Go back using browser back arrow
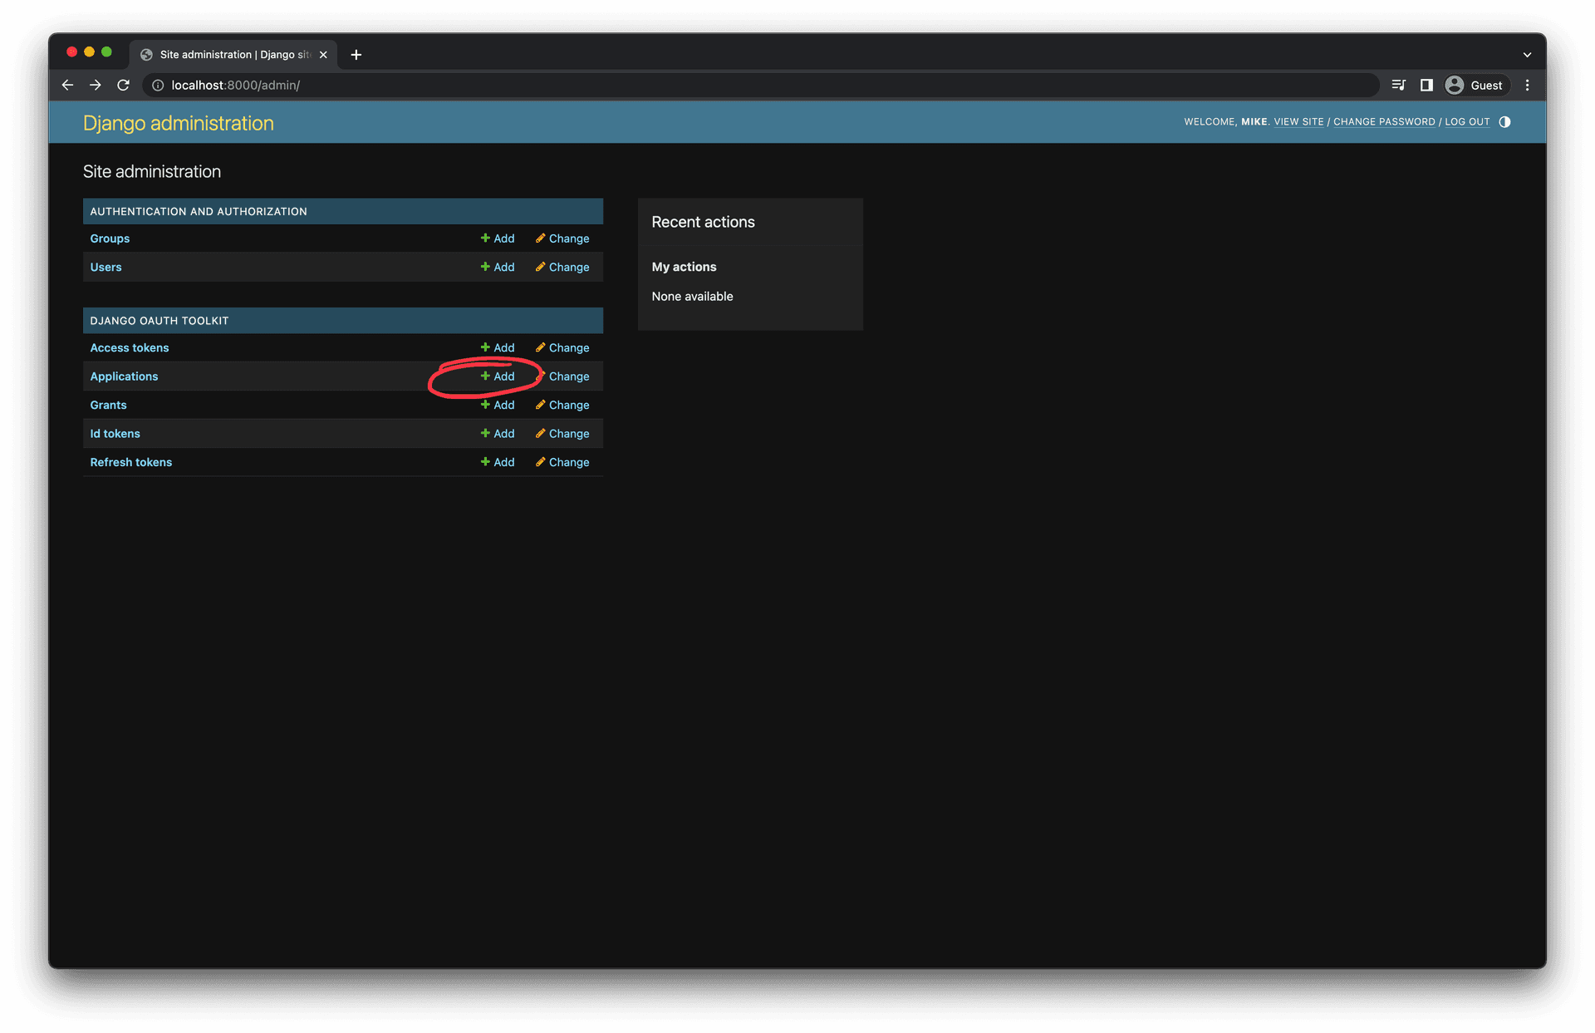Screen dimensions: 1595x1033 (67, 85)
